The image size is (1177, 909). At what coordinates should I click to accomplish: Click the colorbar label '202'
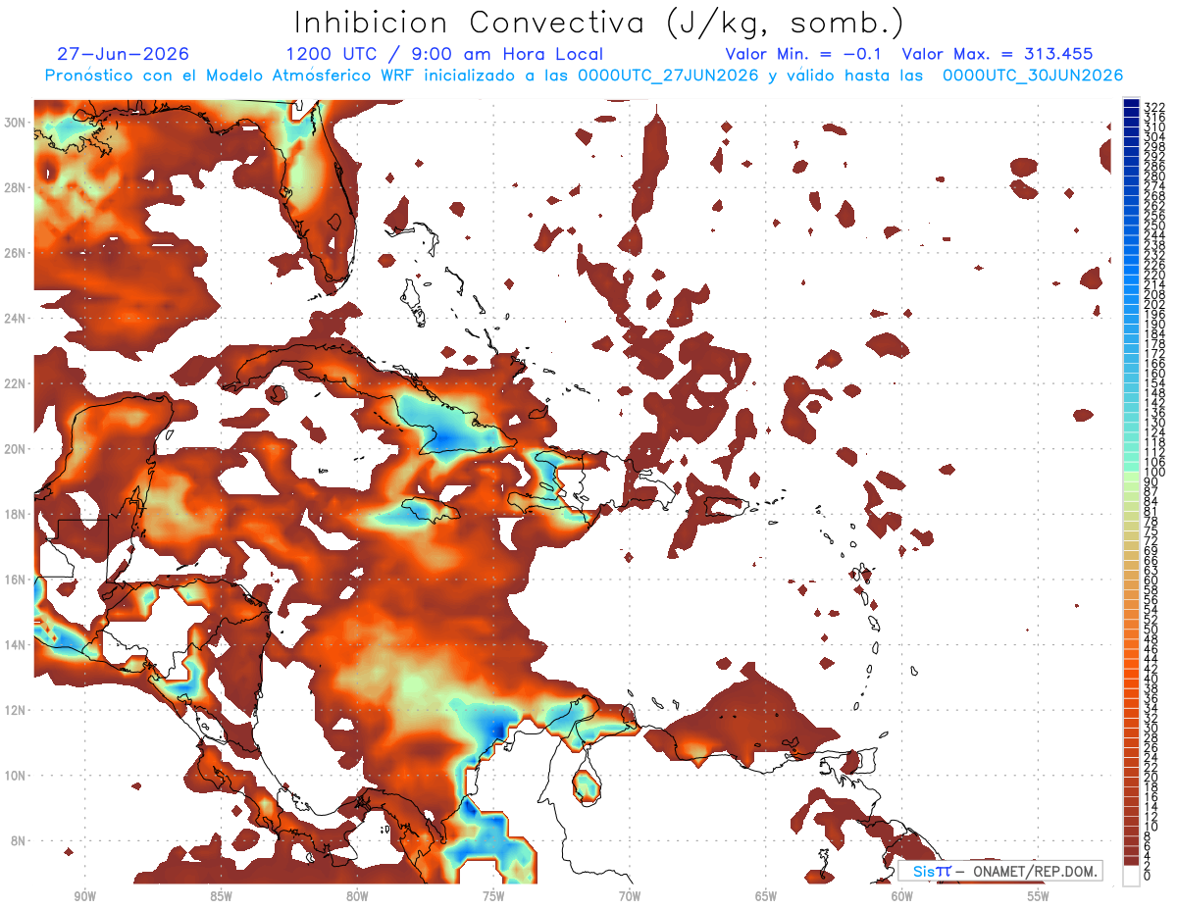1153,304
